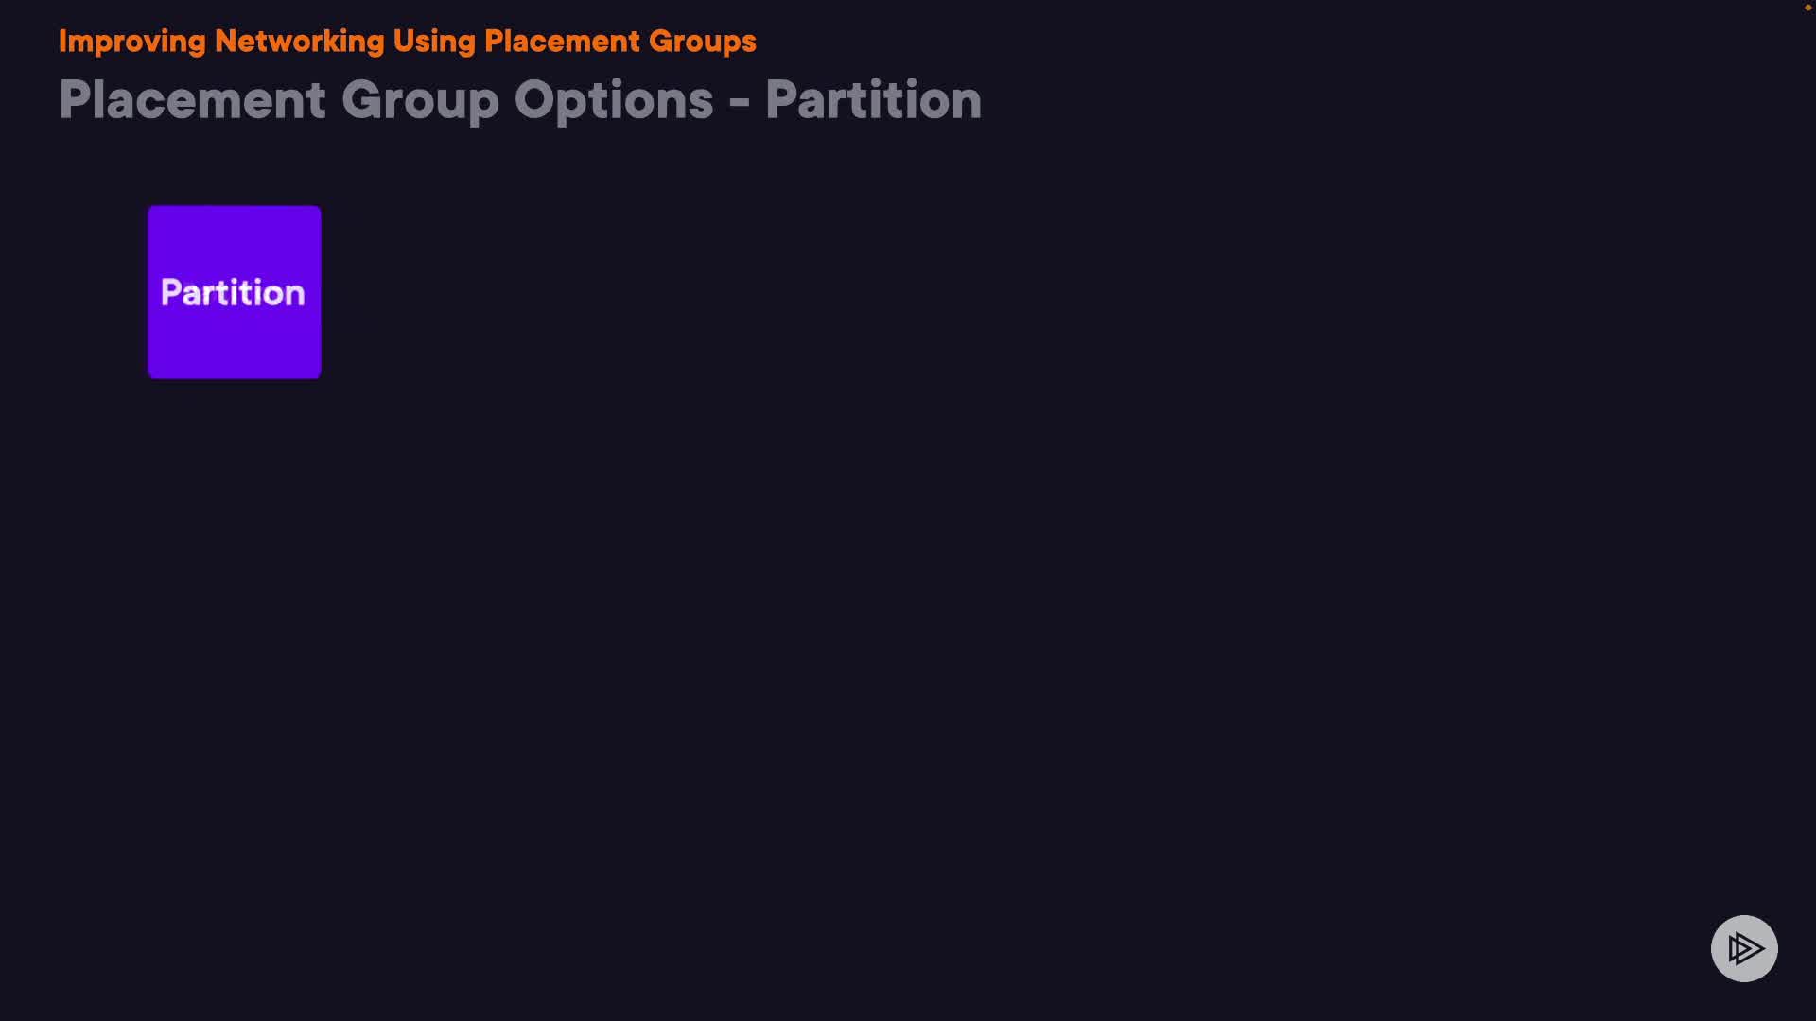Image resolution: width=1816 pixels, height=1021 pixels.
Task: Click the first letter of the gray heading
Action: (73, 100)
